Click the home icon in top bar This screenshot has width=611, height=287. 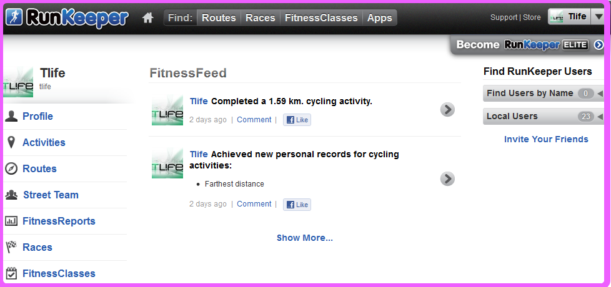click(x=147, y=18)
